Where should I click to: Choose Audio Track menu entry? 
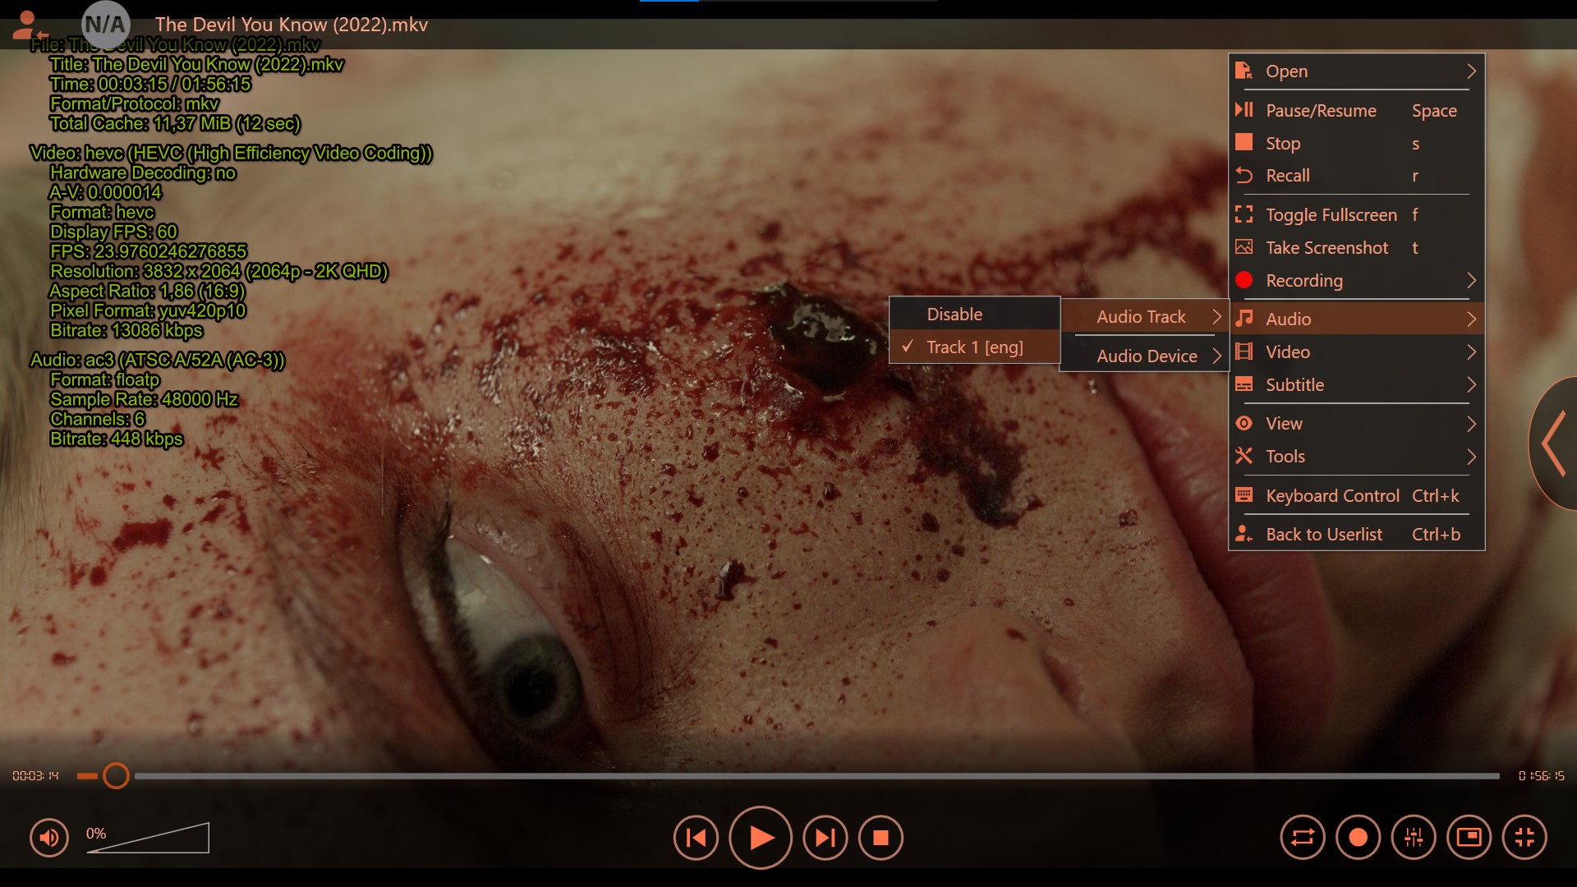click(x=1144, y=316)
